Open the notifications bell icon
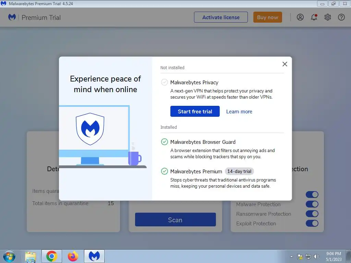Image resolution: width=351 pixels, height=263 pixels. pos(314,17)
